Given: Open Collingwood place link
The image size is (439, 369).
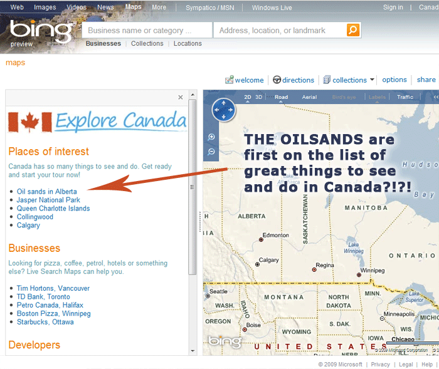Looking at the screenshot, I should pyautogui.click(x=34, y=217).
